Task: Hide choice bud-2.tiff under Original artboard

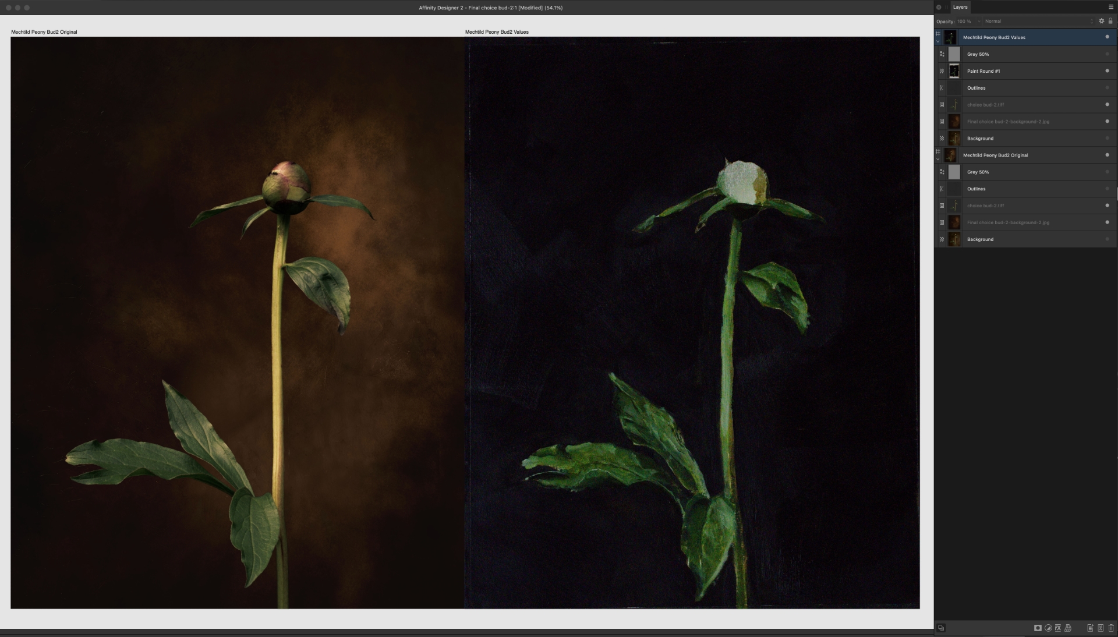Action: (1107, 205)
